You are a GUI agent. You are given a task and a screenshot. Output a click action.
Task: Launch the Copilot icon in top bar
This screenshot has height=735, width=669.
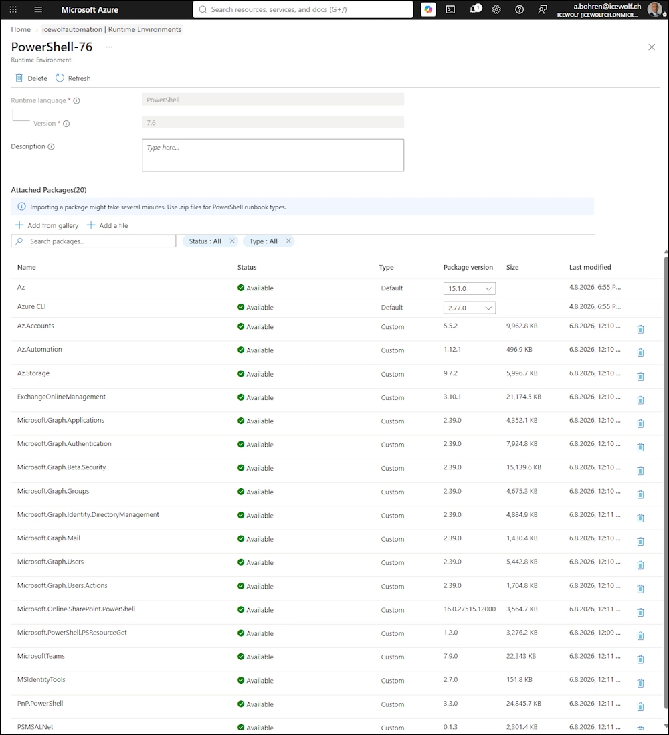[x=428, y=9]
